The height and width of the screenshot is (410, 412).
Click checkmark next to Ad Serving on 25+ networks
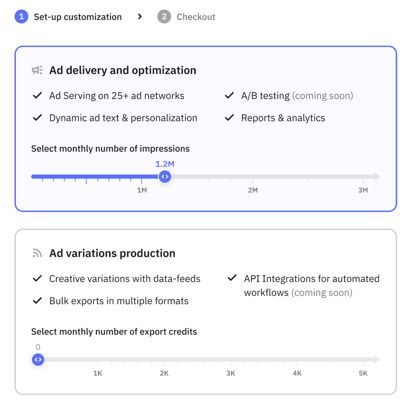(37, 95)
